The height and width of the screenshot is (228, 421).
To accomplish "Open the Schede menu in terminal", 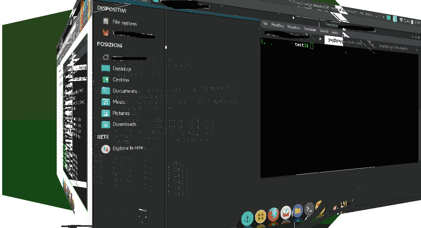I will click(324, 31).
